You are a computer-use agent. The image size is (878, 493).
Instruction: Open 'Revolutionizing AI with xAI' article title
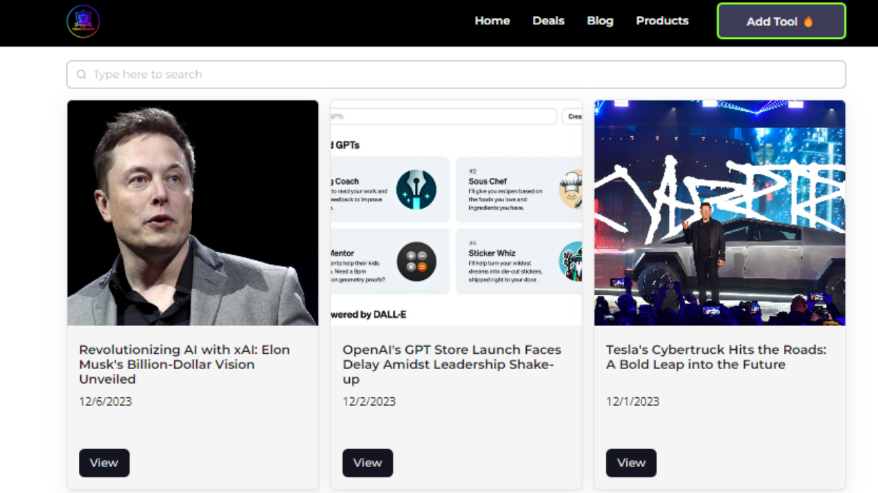coord(185,364)
